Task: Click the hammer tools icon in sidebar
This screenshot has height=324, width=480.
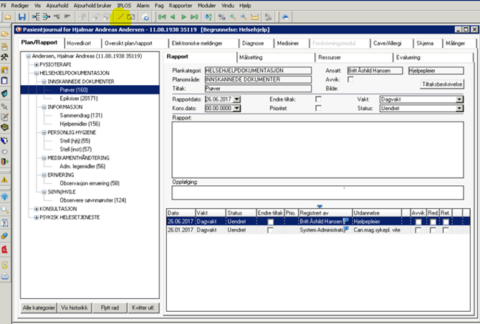Action: click(x=5, y=58)
